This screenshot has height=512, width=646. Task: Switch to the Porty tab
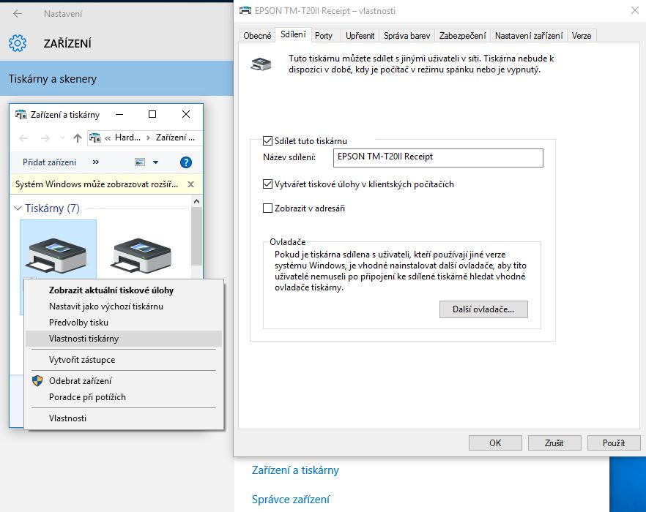click(324, 36)
